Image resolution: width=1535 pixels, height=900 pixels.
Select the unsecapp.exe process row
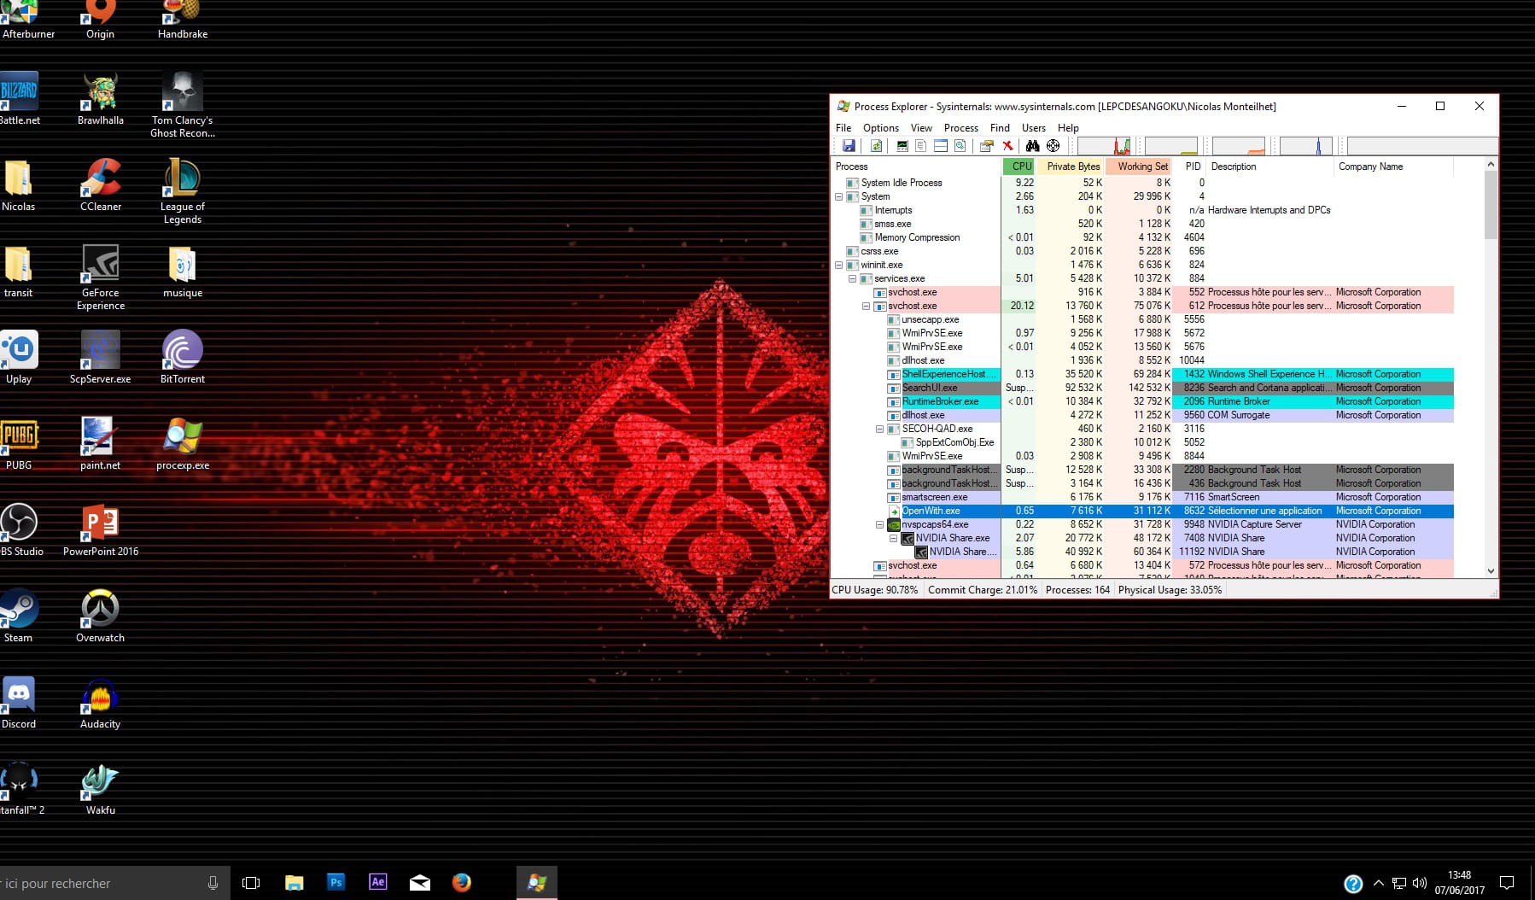[1142, 319]
